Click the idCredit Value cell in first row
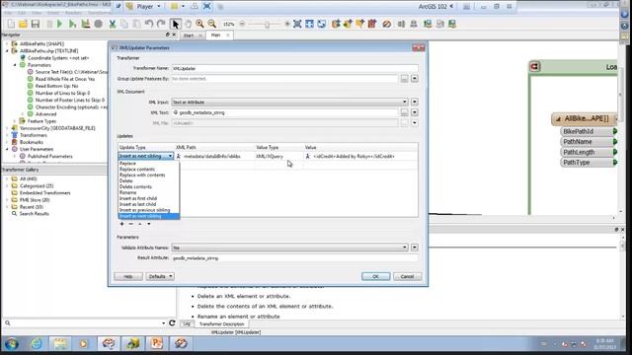The width and height of the screenshot is (632, 355). coord(360,156)
